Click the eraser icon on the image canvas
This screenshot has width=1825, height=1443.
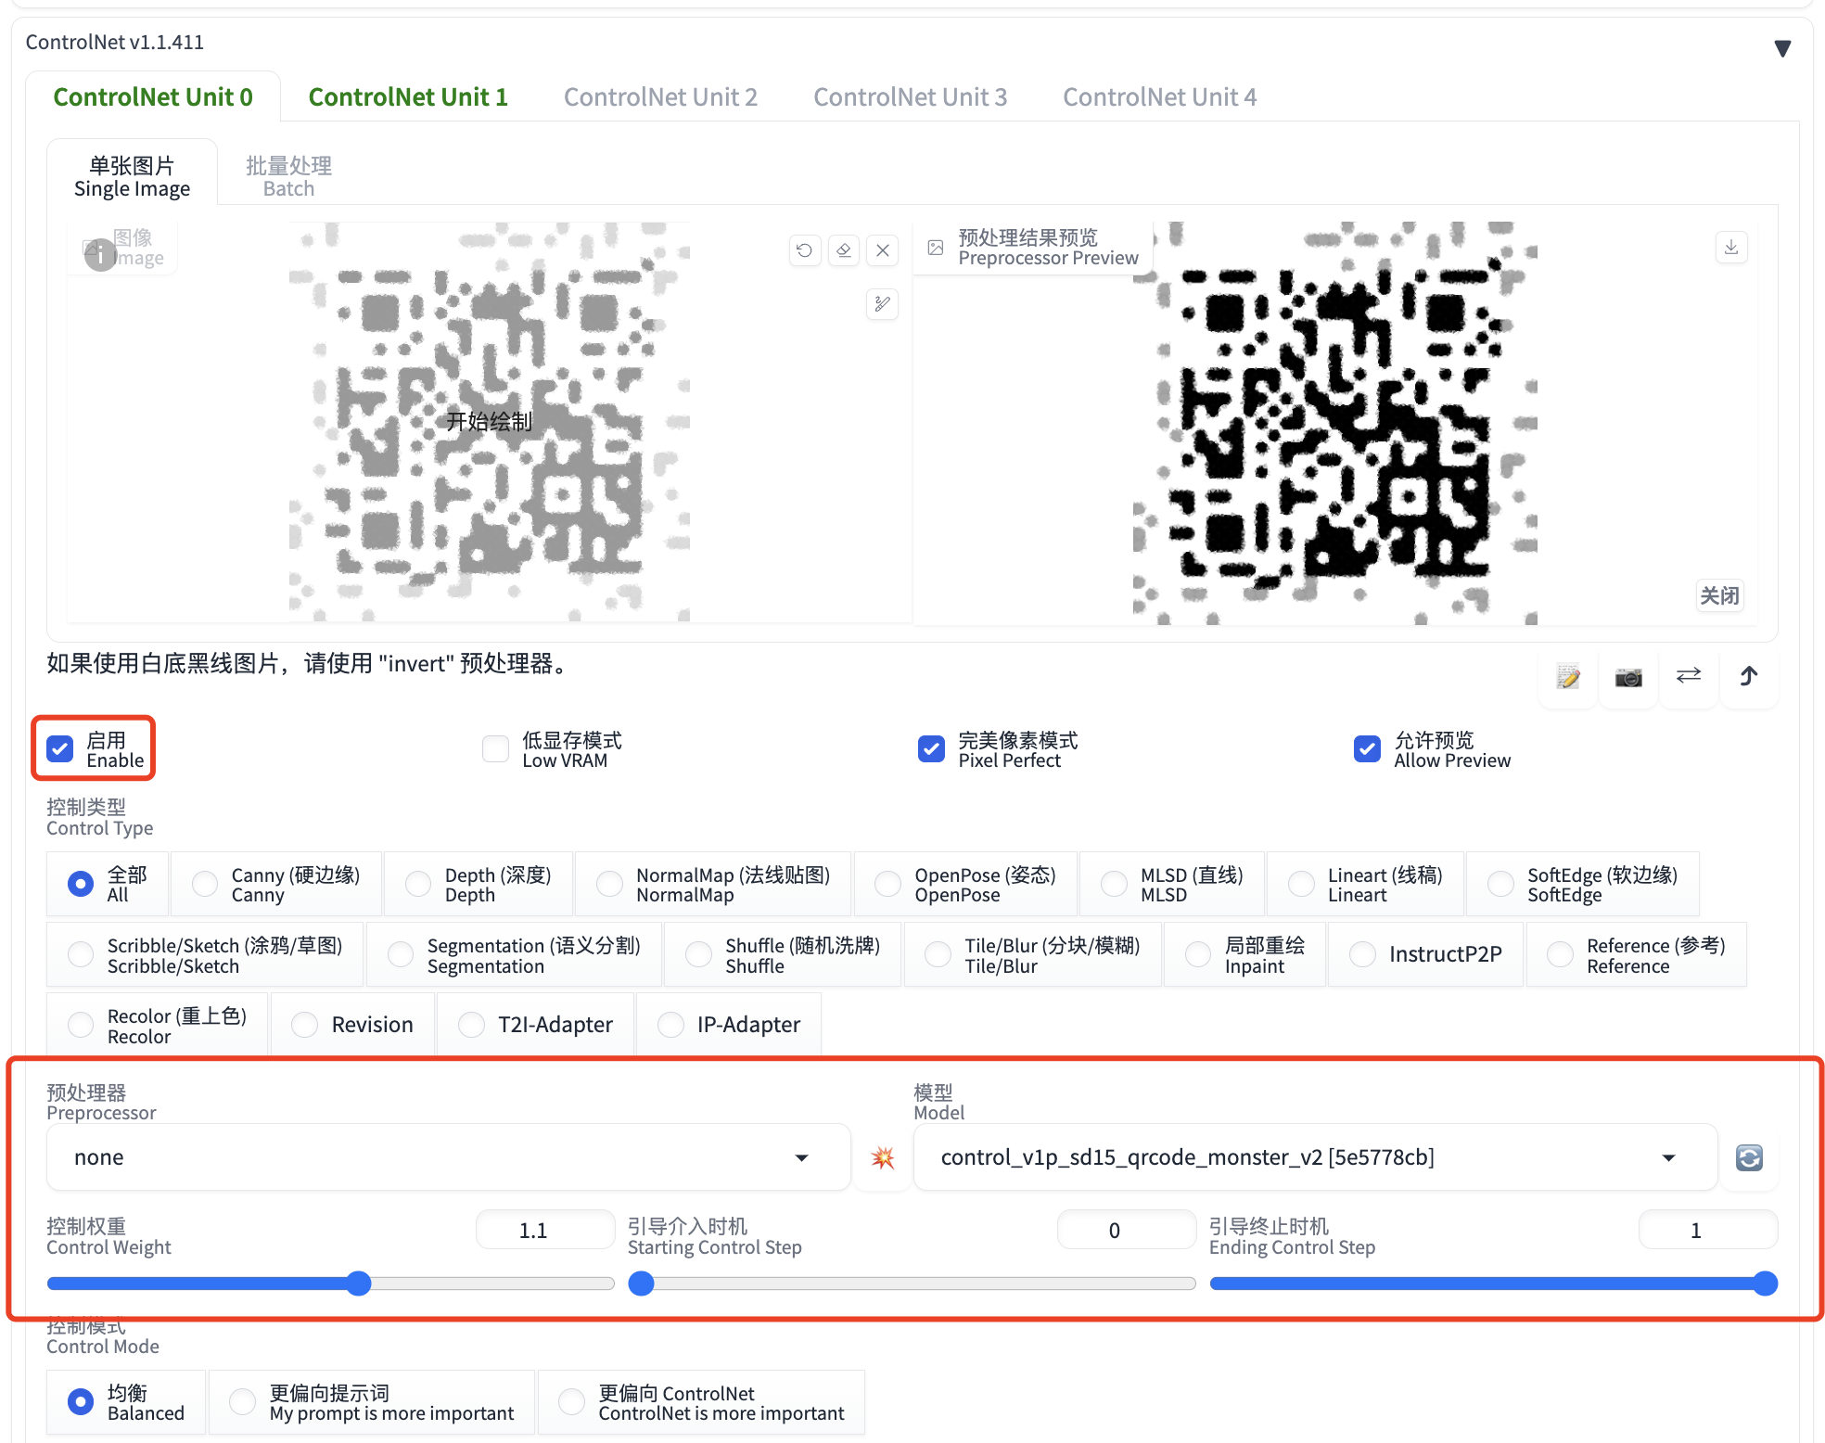tap(843, 249)
